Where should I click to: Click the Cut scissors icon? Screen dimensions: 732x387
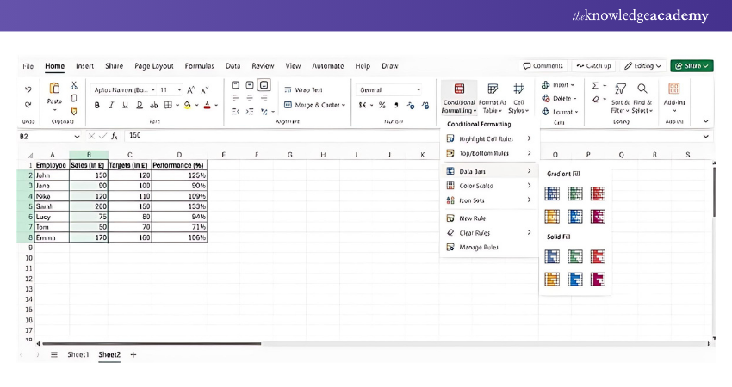point(74,86)
